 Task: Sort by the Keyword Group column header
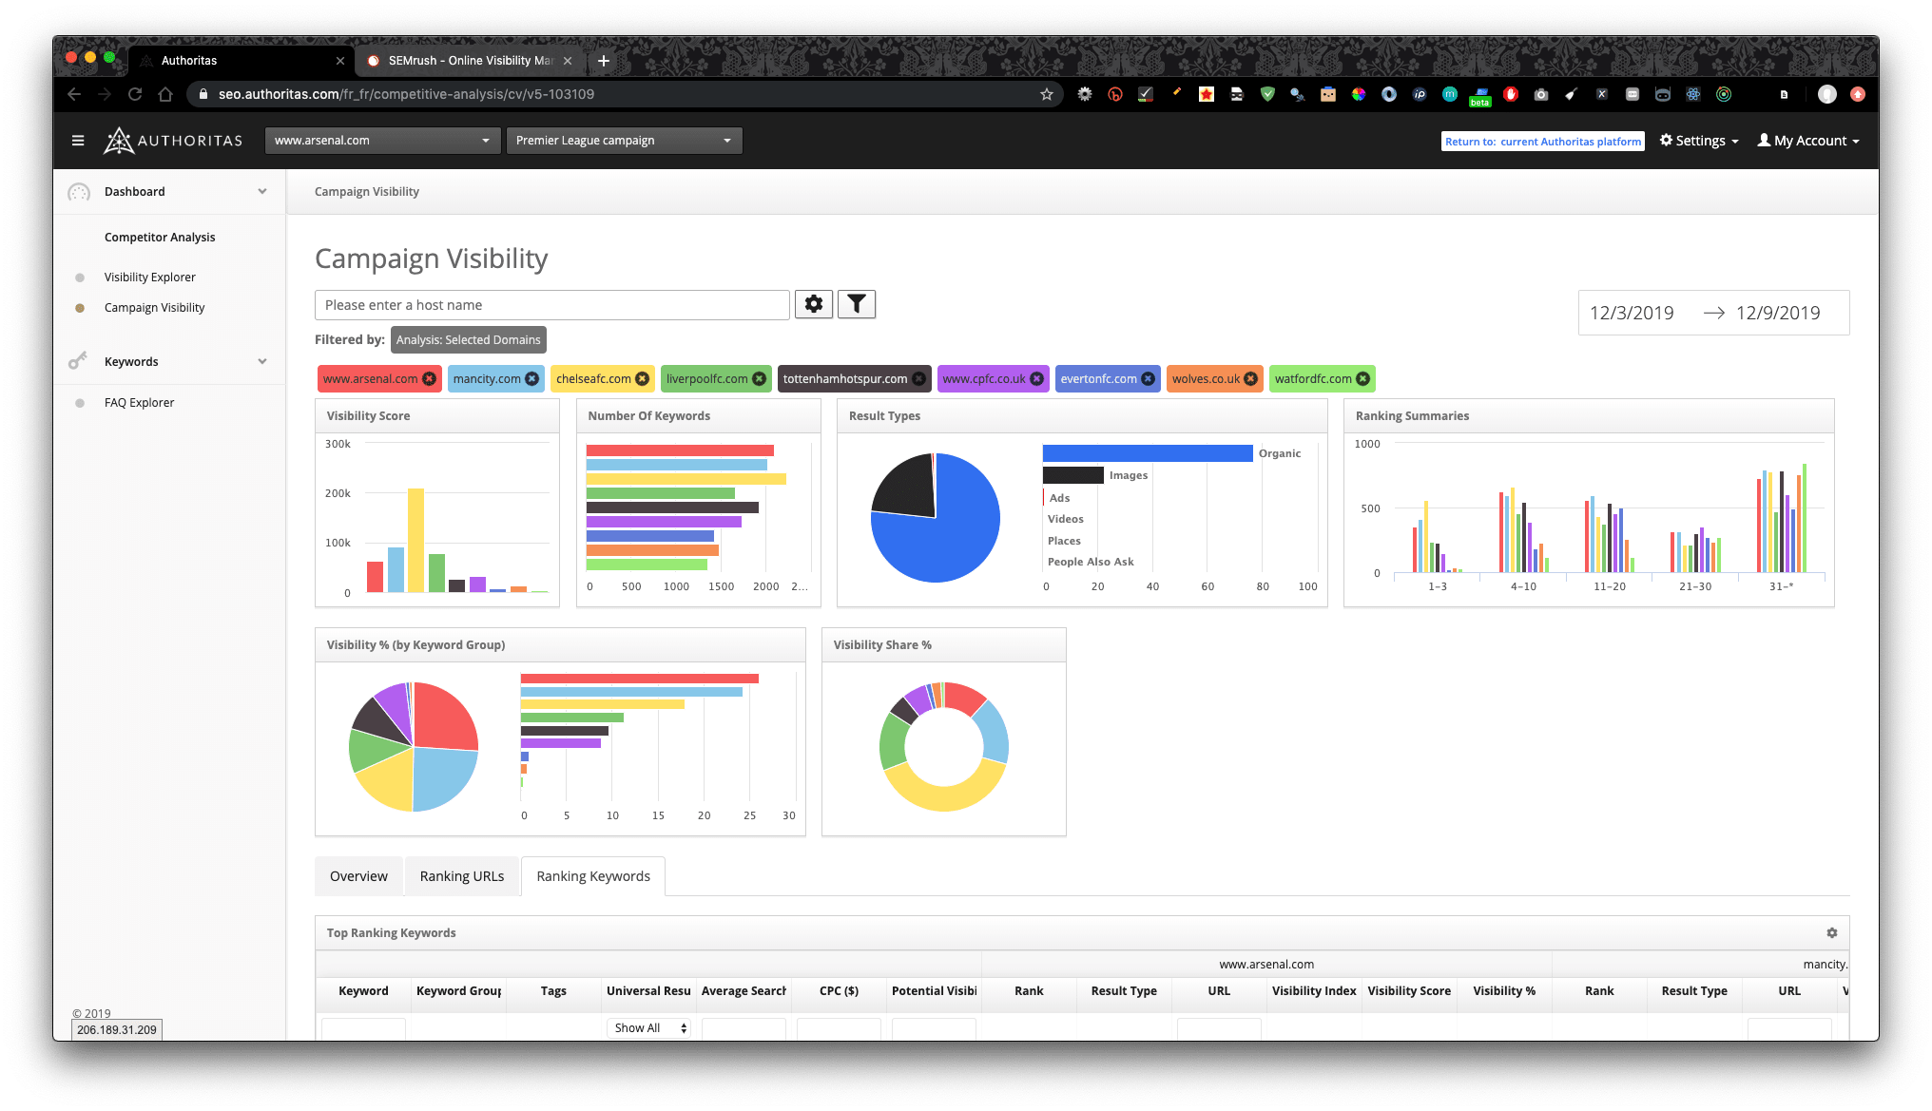pos(459,991)
